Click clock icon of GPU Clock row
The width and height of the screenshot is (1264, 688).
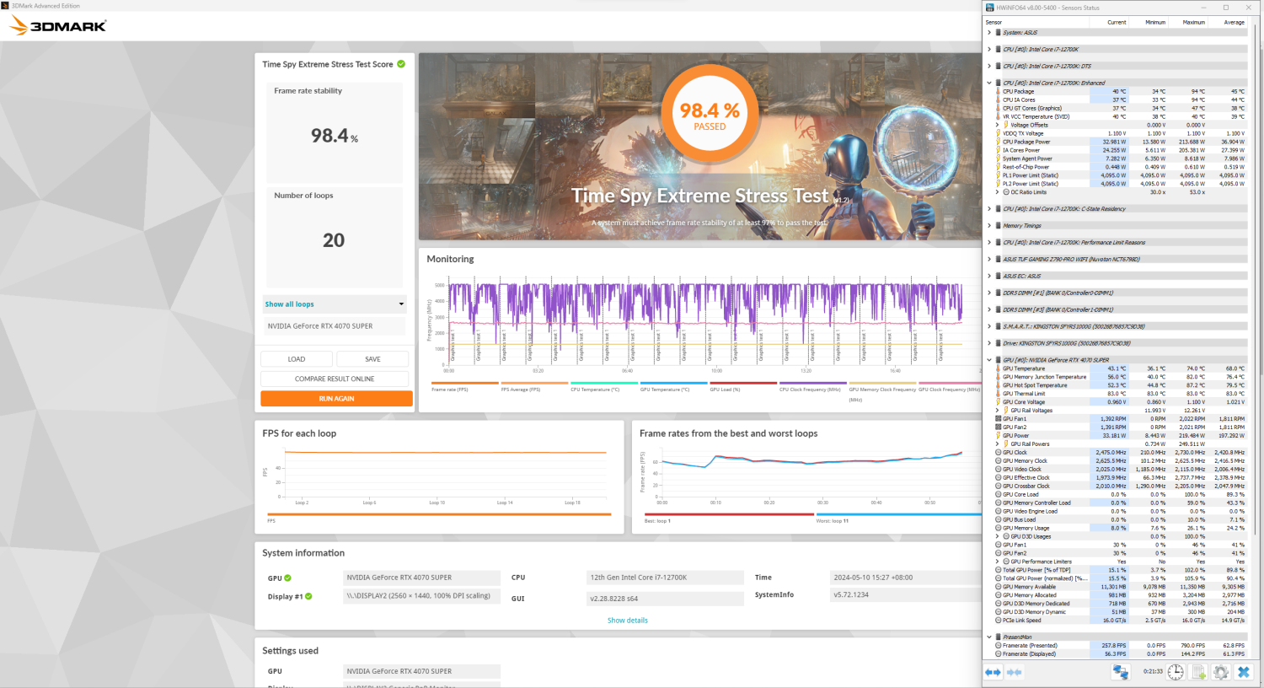pyautogui.click(x=999, y=453)
